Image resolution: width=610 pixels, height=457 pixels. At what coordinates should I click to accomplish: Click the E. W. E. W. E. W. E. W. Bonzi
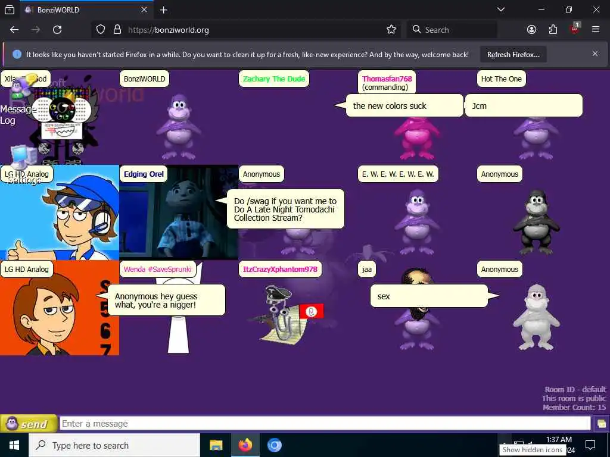coord(416,222)
